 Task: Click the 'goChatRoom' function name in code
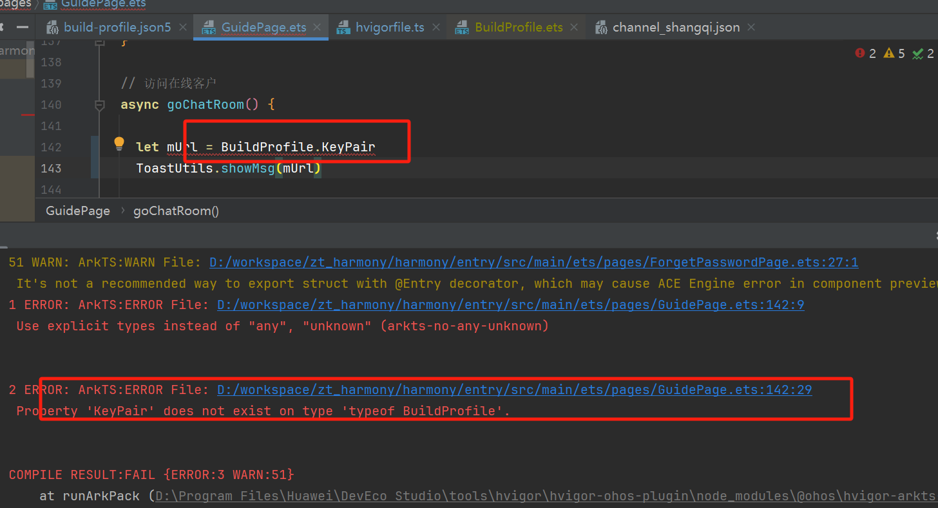coord(206,105)
